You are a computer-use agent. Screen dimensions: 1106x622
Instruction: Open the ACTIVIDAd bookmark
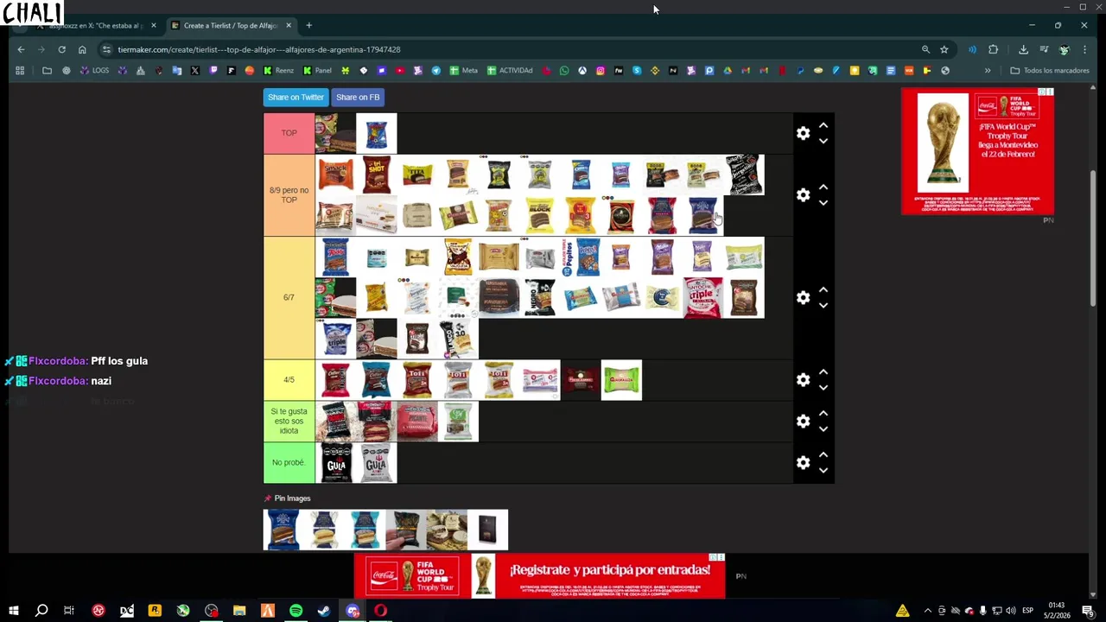point(510,70)
